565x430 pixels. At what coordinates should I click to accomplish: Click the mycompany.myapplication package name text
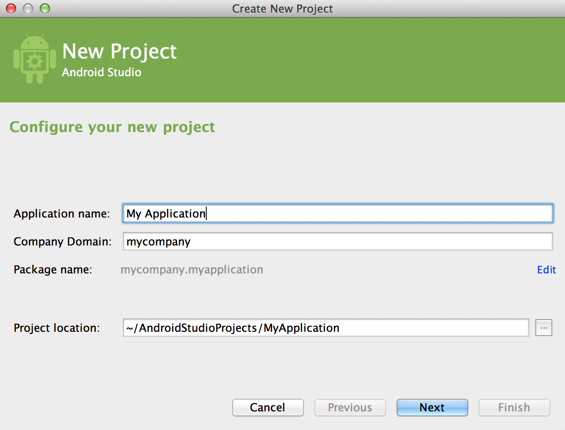pos(192,270)
